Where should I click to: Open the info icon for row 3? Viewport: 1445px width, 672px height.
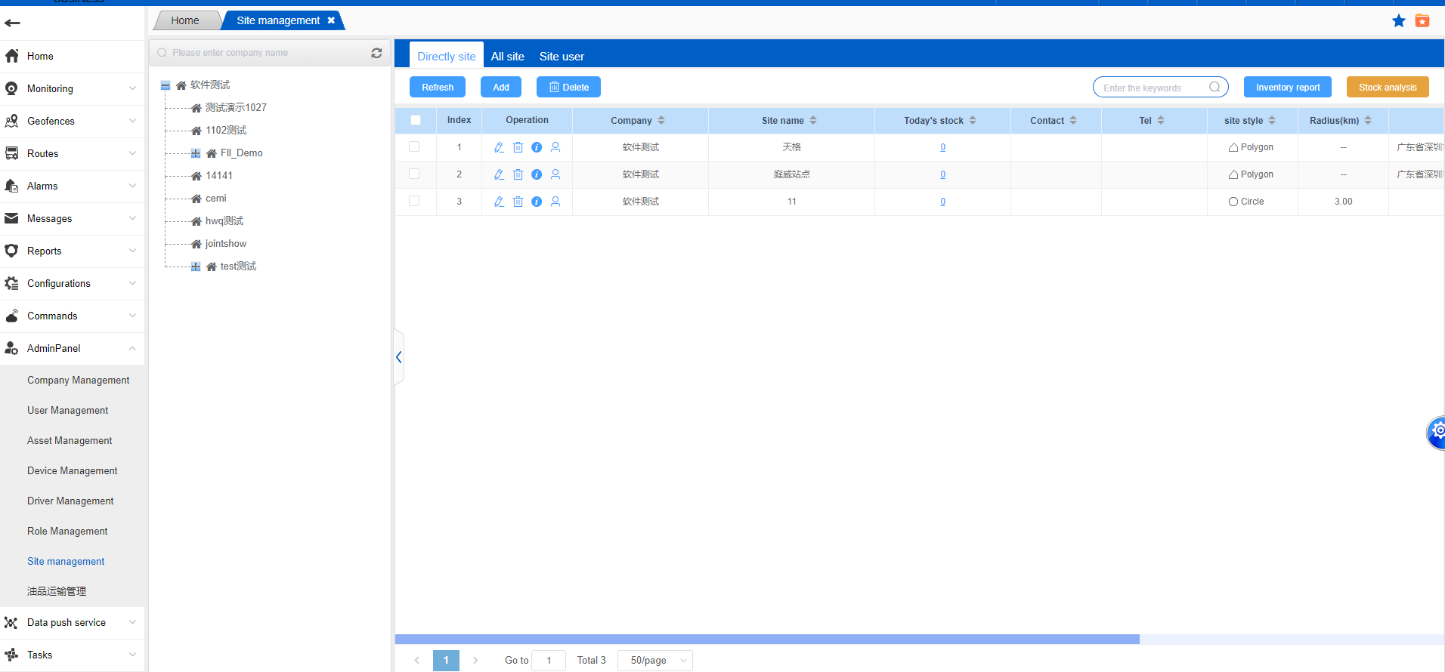pos(537,202)
